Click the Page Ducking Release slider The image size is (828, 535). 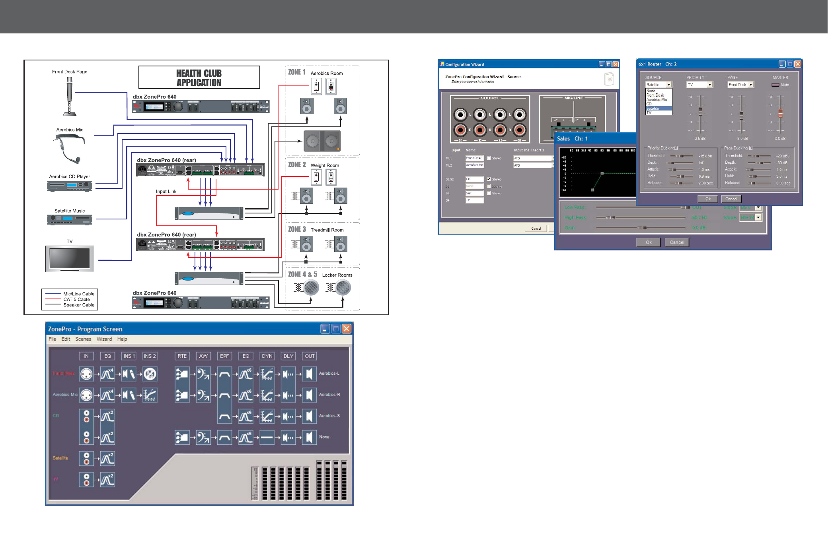(x=759, y=183)
